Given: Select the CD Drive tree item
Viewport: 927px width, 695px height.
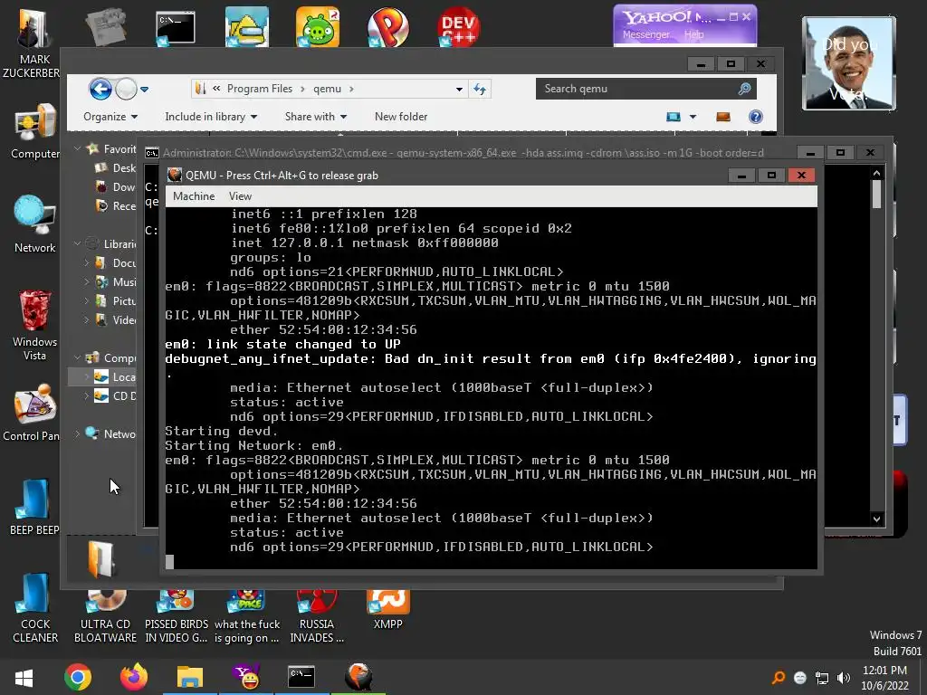Looking at the screenshot, I should pos(115,395).
